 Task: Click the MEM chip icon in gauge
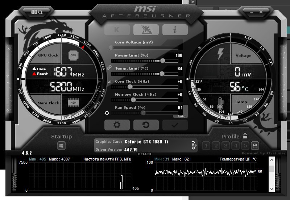tap(73, 103)
